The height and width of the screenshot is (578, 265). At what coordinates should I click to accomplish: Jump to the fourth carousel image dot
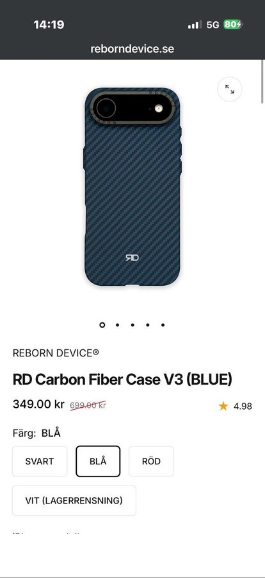[x=147, y=325]
